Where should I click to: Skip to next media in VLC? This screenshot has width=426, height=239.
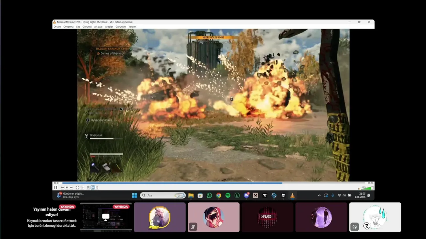click(71, 188)
